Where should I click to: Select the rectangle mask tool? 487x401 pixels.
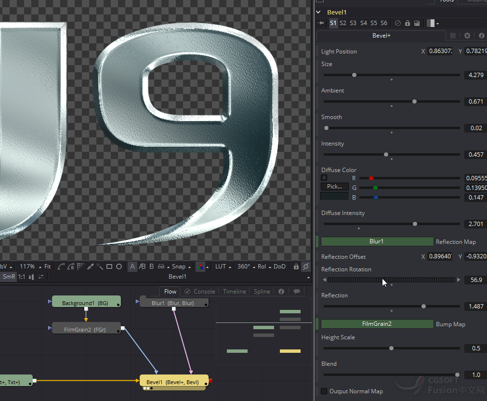point(109,267)
